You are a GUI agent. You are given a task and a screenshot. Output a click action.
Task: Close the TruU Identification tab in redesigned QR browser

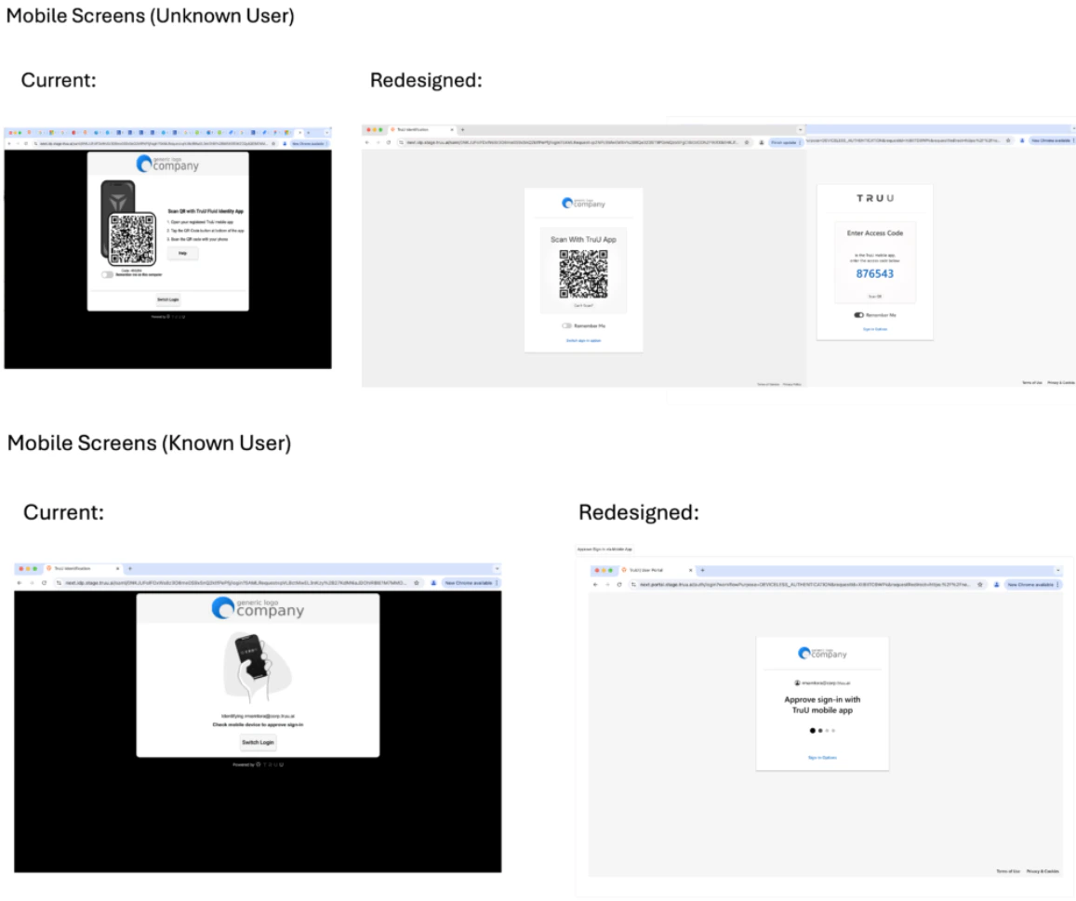point(452,129)
